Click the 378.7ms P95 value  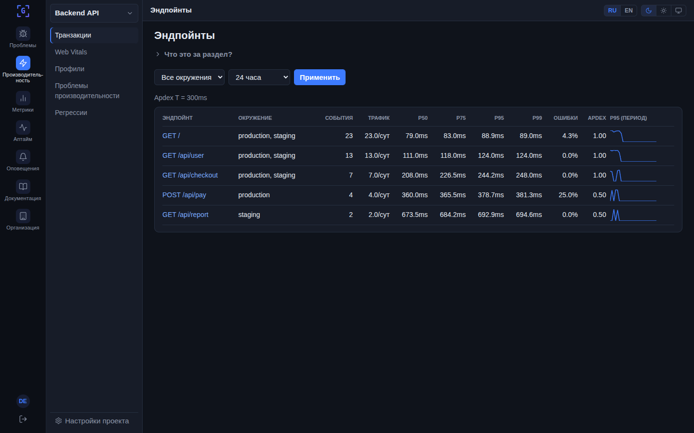click(491, 195)
